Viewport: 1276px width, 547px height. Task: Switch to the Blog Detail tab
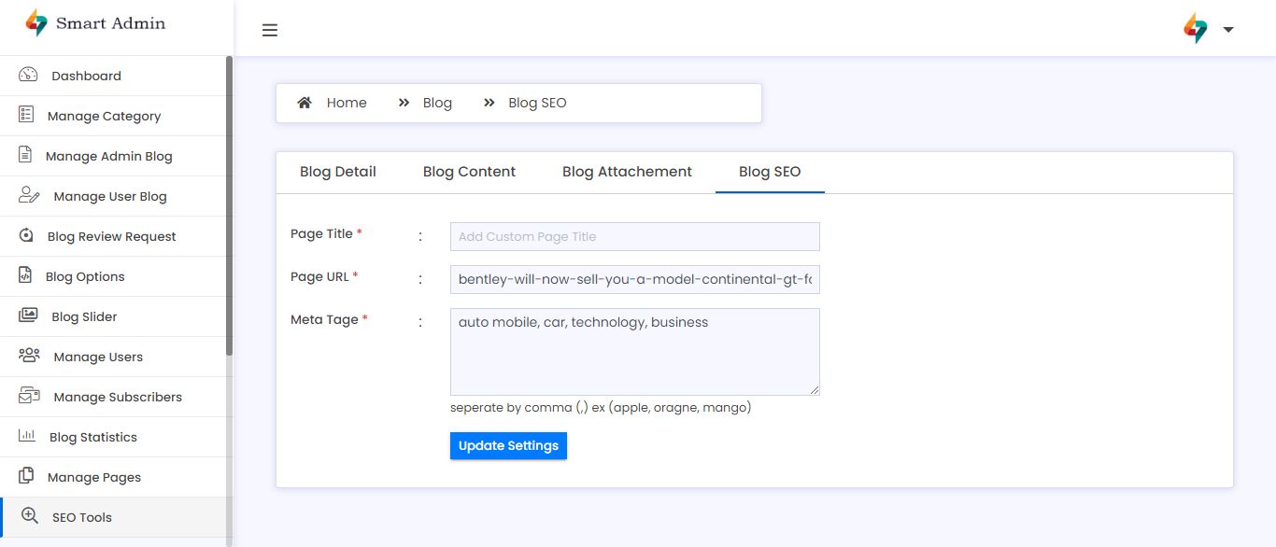tap(337, 172)
